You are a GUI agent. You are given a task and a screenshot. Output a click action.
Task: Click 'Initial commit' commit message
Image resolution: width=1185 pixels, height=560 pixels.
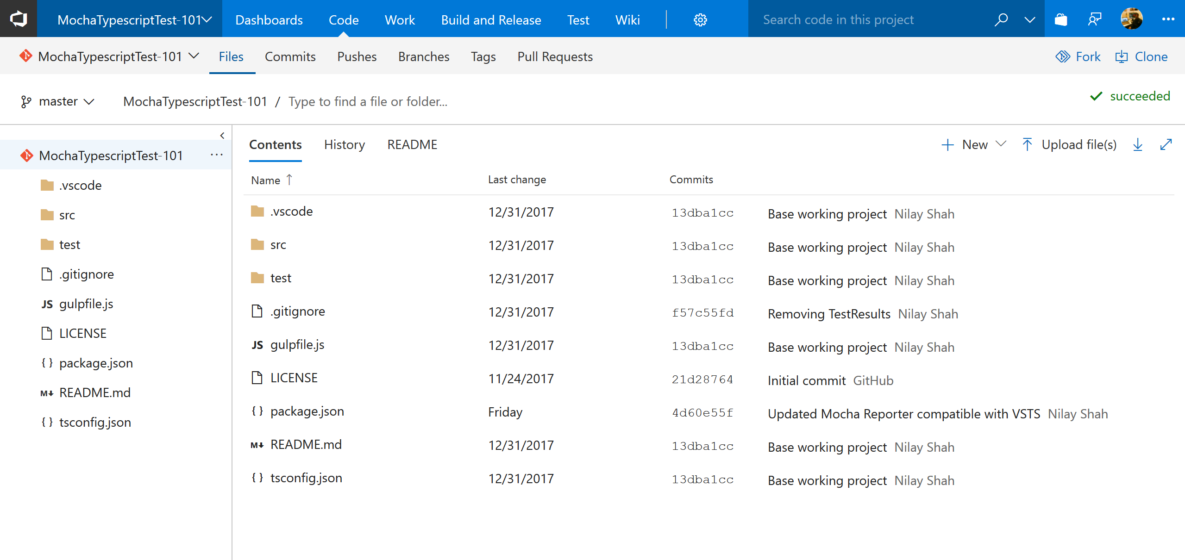(807, 380)
